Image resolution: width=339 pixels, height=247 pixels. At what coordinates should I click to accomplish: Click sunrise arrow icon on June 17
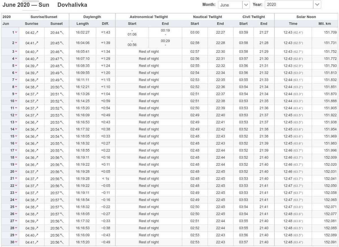coord(37,151)
